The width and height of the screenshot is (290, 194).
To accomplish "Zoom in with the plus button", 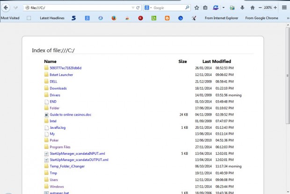I will pos(275,8).
